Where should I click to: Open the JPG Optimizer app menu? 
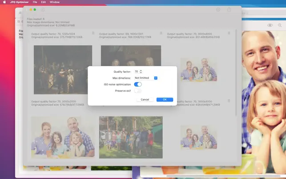(x=19, y=2)
